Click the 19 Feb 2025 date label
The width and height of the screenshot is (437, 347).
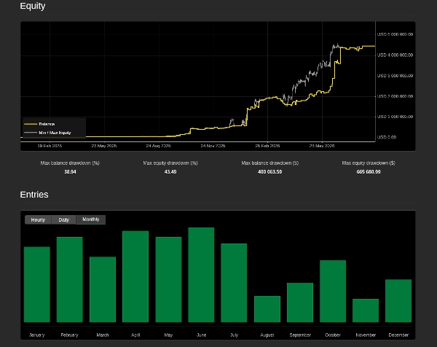click(x=50, y=146)
